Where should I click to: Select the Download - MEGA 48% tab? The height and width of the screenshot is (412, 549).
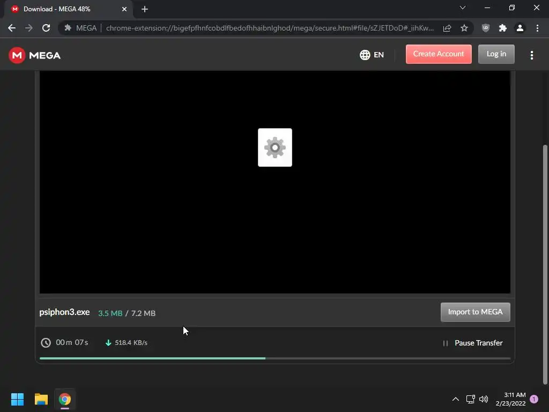click(69, 9)
